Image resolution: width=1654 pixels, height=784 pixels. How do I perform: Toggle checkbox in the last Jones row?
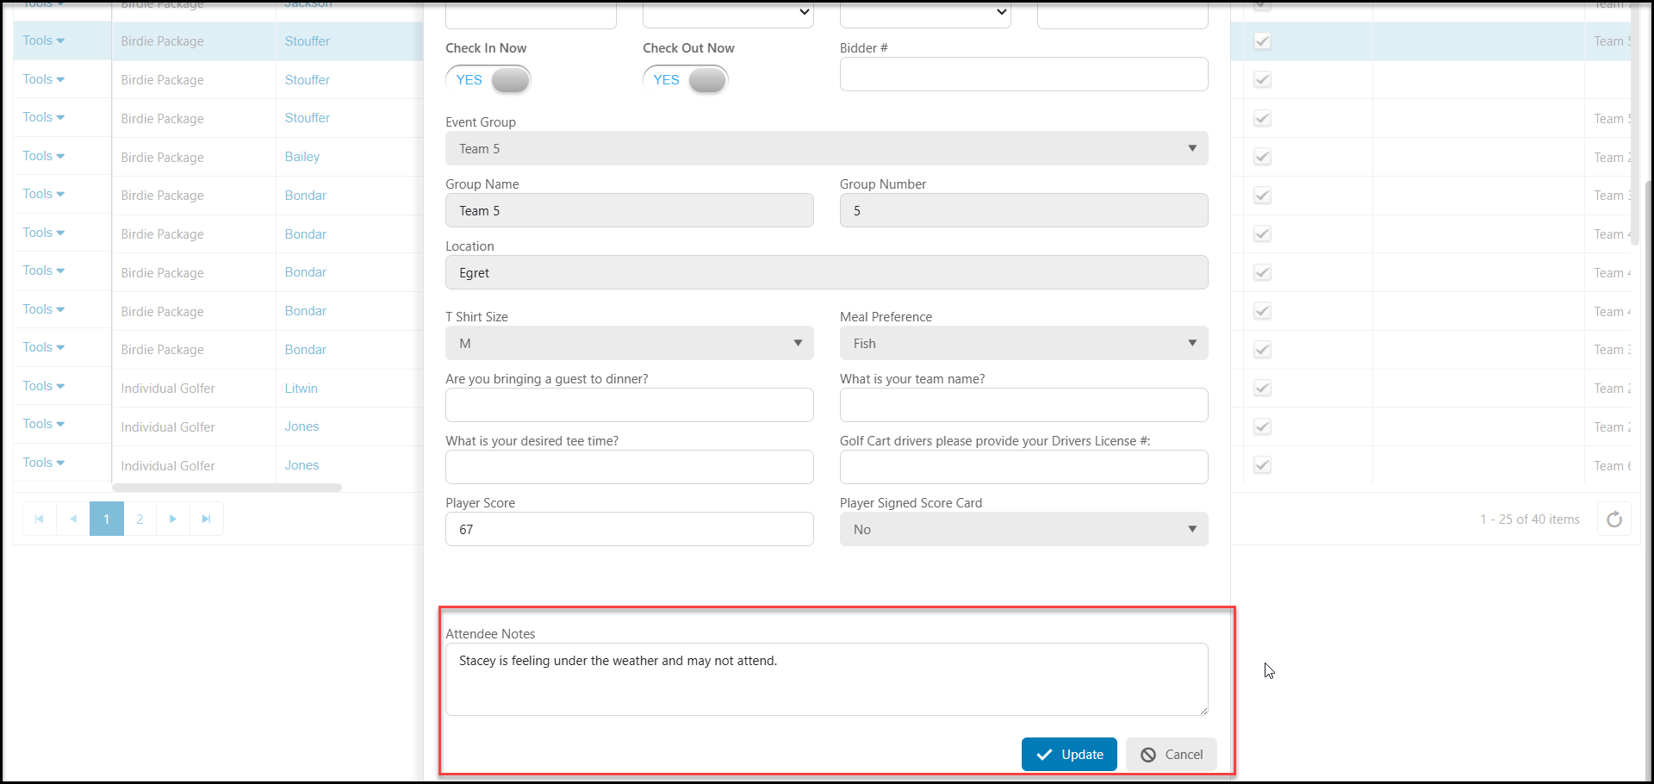[x=1262, y=465]
